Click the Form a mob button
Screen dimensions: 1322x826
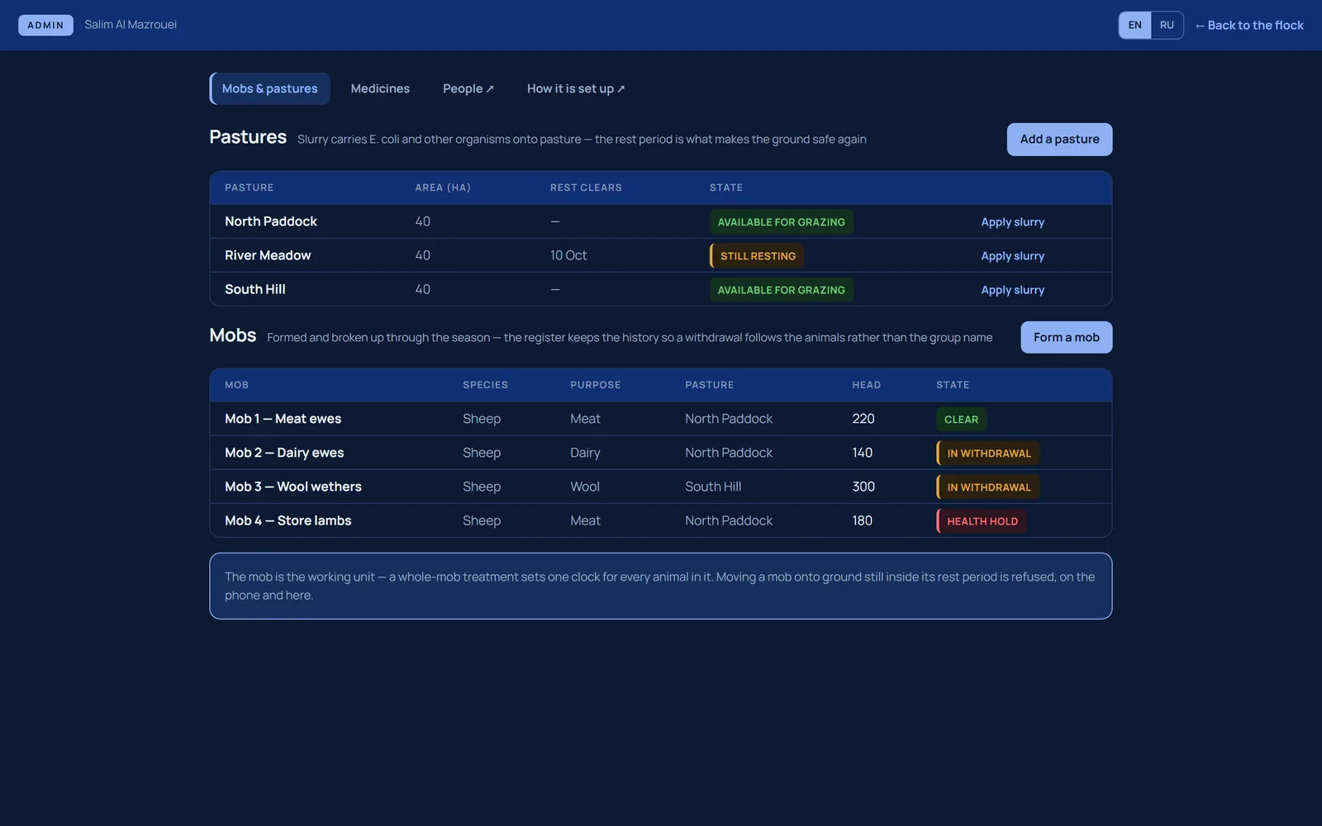click(1066, 337)
